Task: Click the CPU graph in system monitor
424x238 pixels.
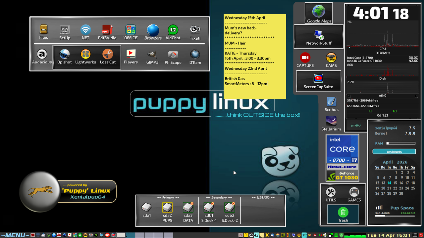Action: tap(383, 36)
